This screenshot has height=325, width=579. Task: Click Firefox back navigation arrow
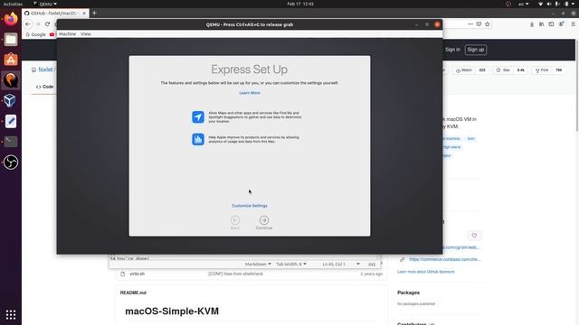click(28, 24)
